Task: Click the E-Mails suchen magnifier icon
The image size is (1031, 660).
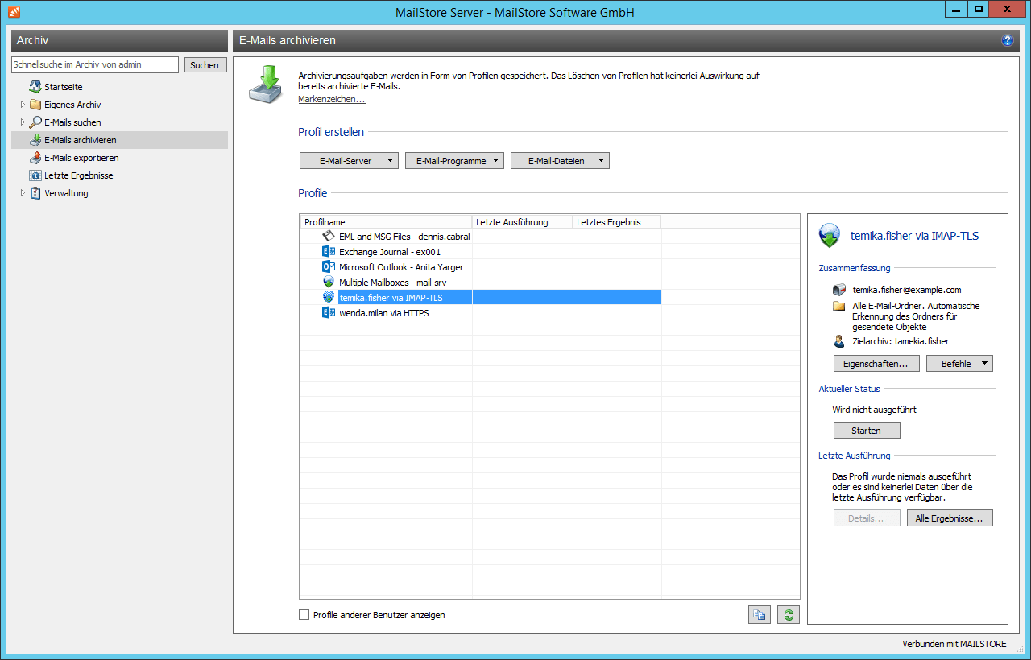Action: point(35,122)
